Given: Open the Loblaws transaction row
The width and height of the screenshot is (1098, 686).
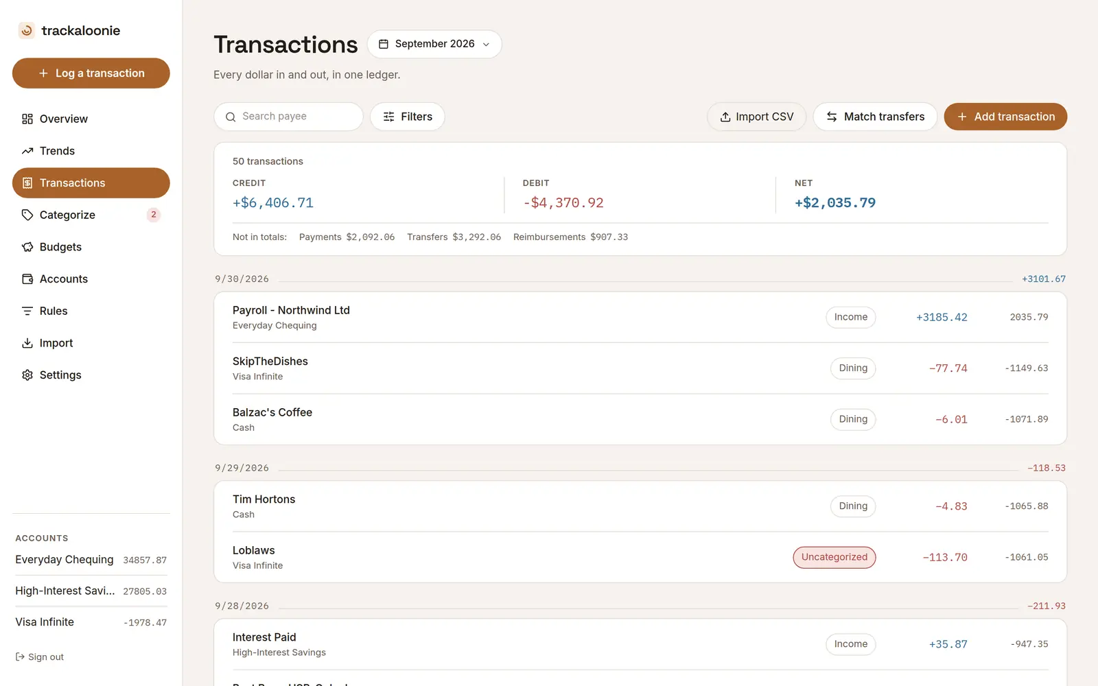Looking at the screenshot, I should pyautogui.click(x=640, y=557).
